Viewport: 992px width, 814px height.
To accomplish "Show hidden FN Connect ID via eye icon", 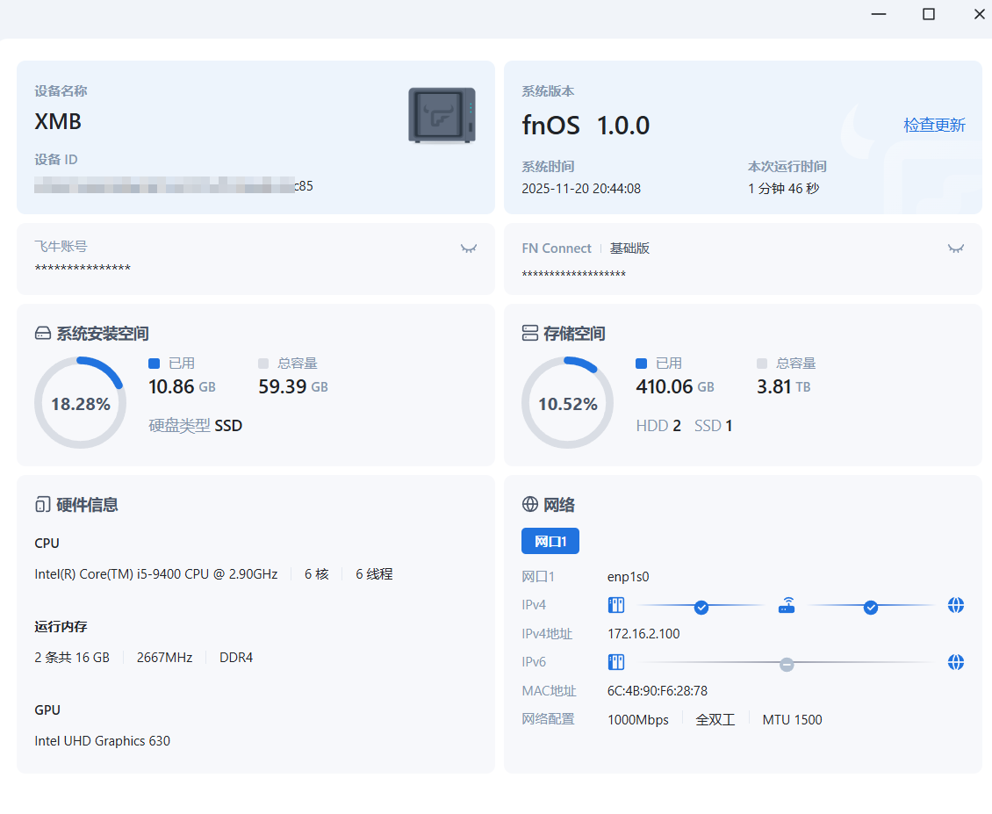I will click(956, 249).
